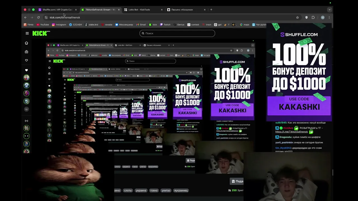
Task: Open the trscn bookmark
Action: click(x=207, y=25)
